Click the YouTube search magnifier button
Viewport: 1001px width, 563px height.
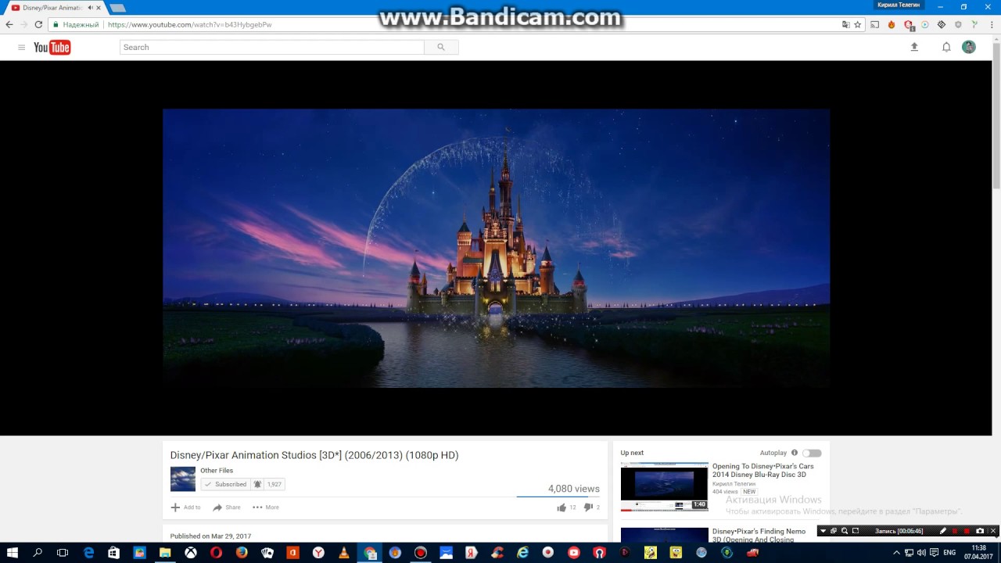[x=441, y=47]
